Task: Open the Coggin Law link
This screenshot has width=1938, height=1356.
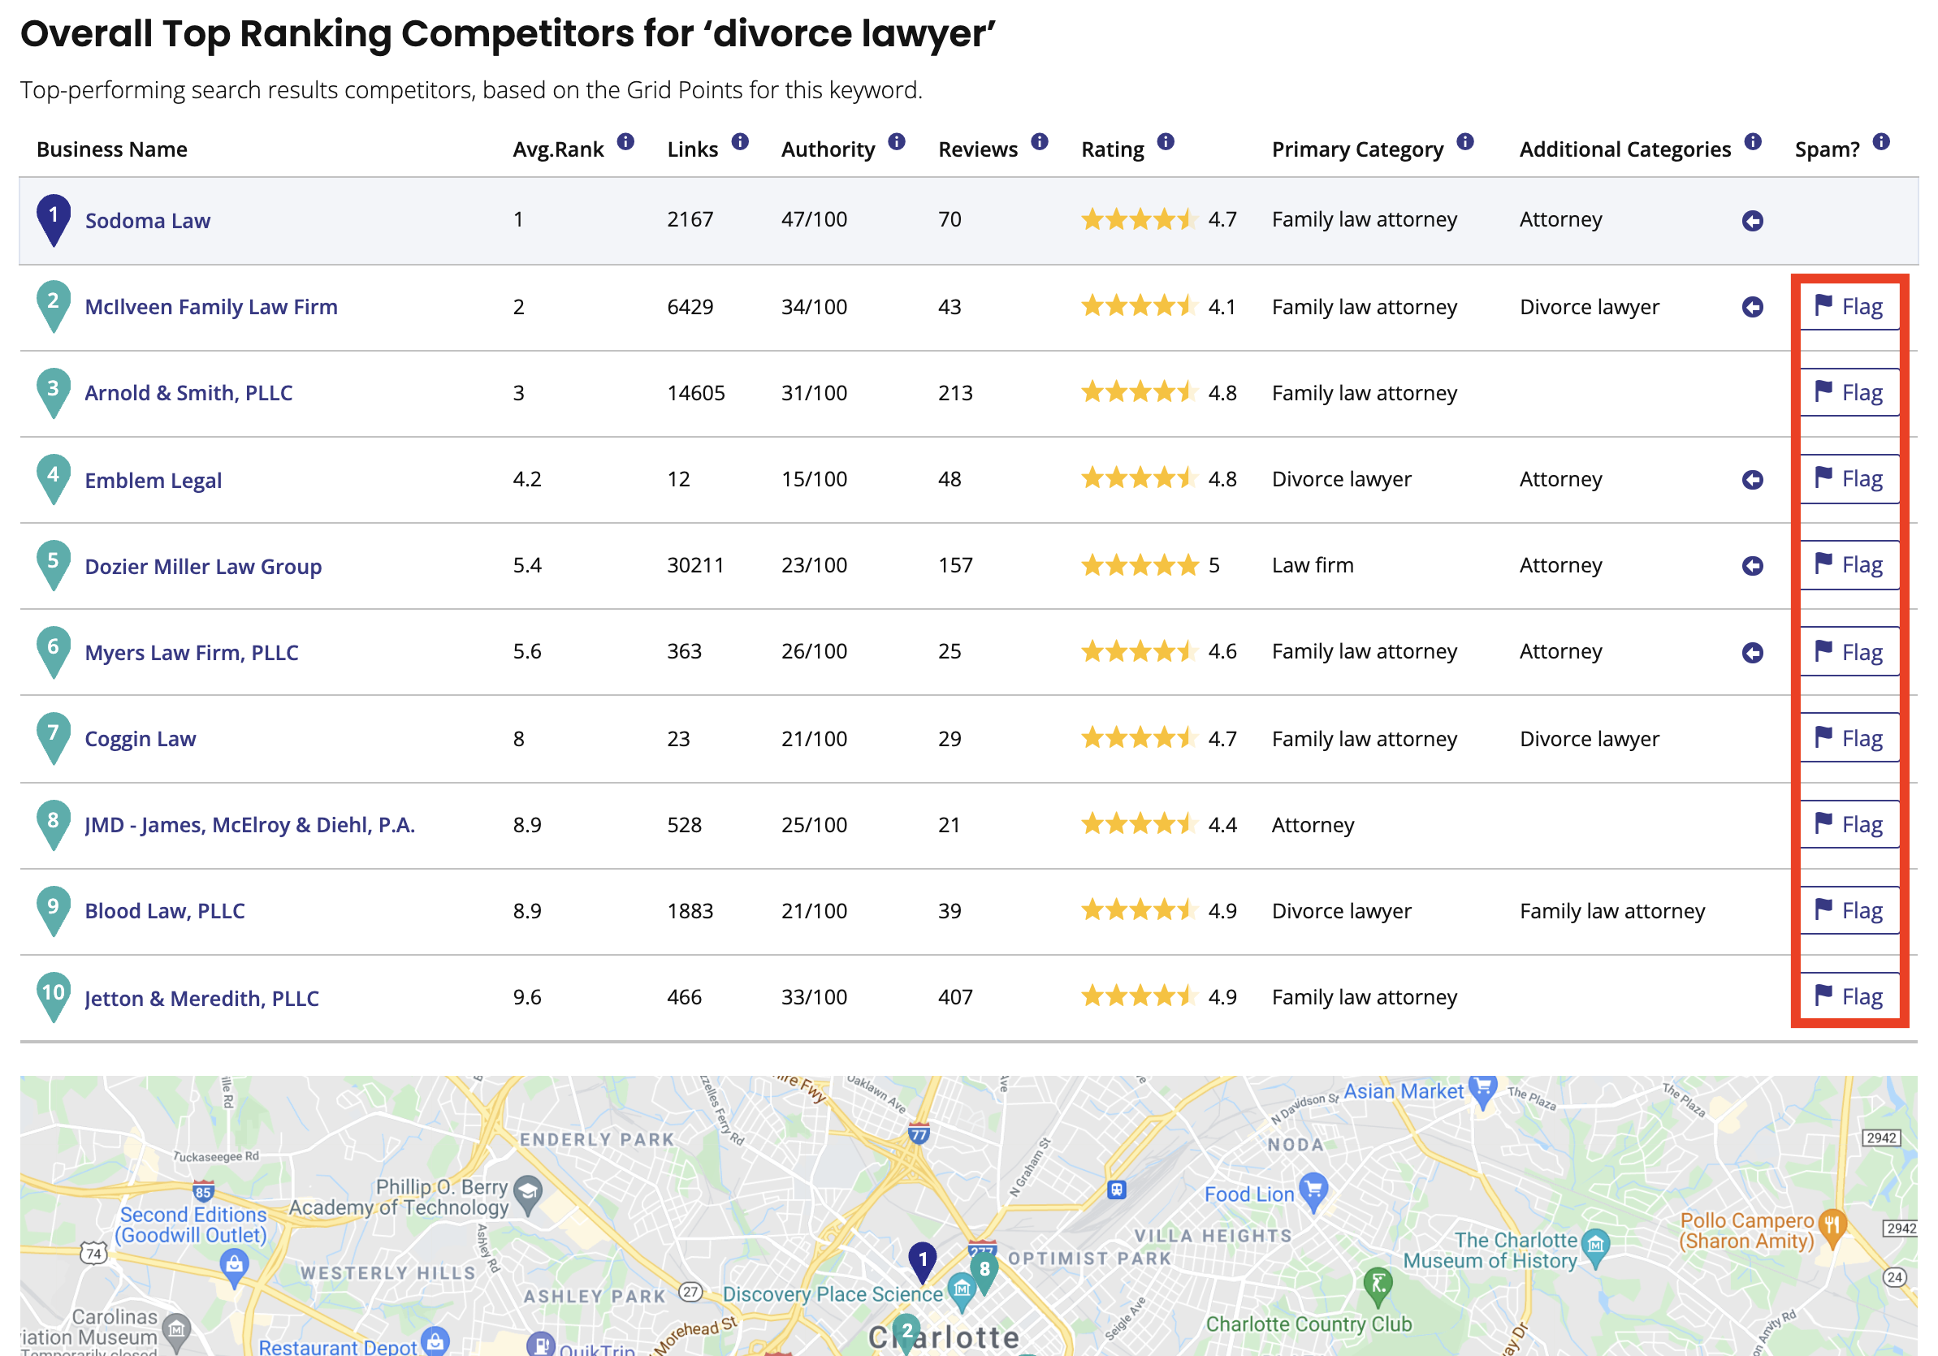Action: 141,739
